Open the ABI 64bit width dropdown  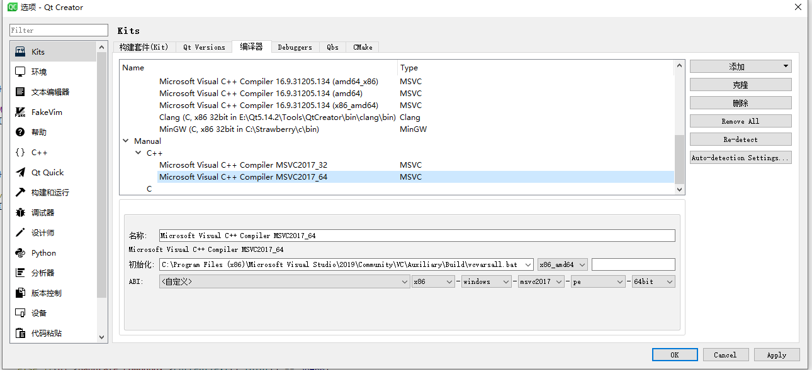(x=654, y=281)
